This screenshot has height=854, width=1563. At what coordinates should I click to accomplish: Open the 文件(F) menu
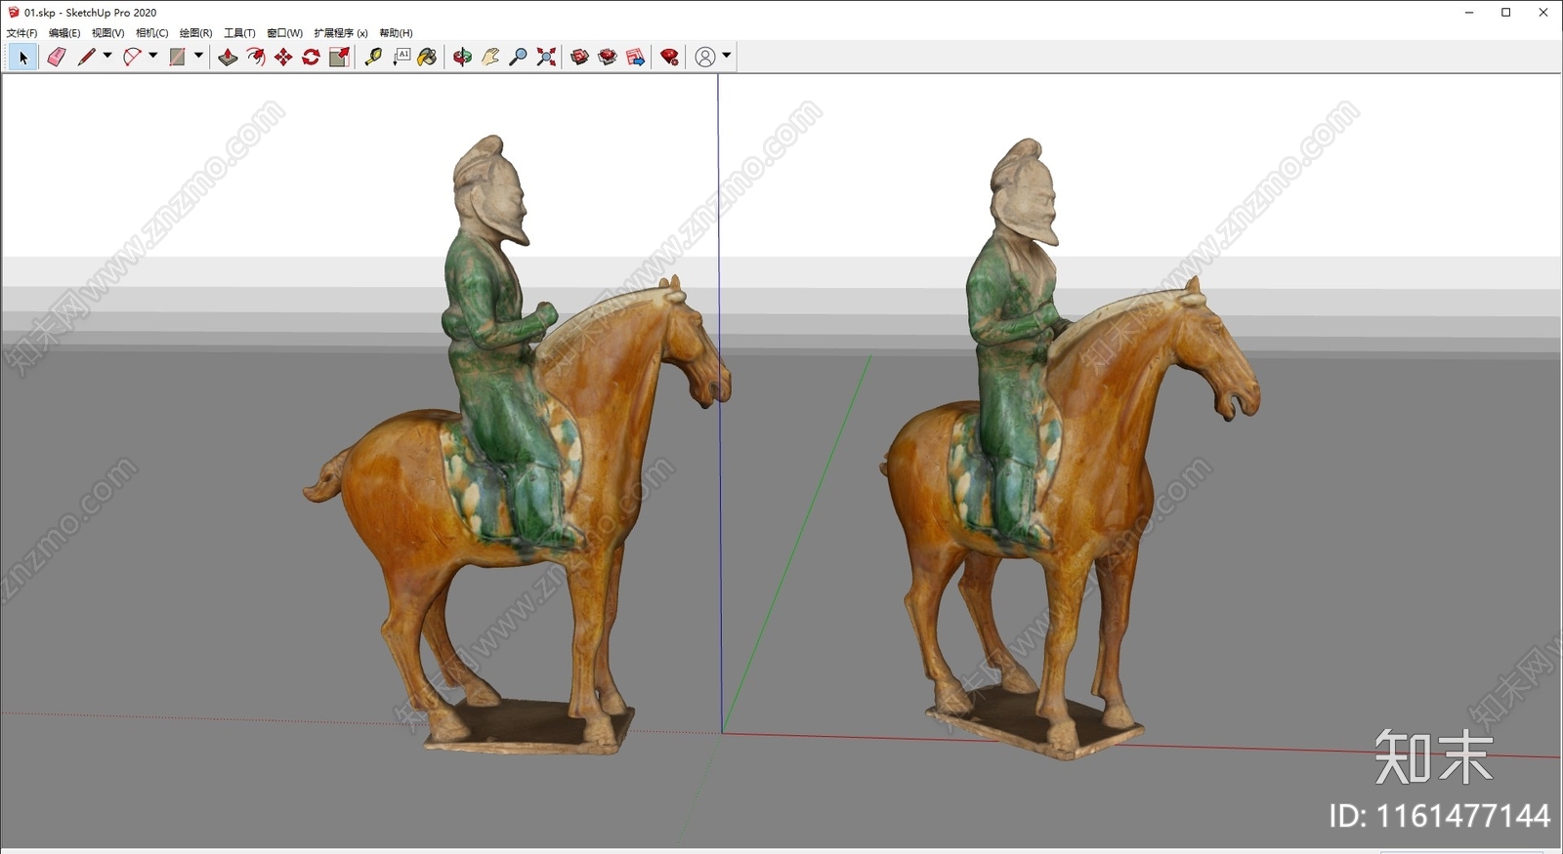[21, 33]
